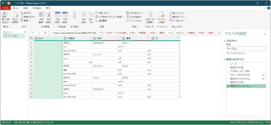Viewport: 271px width, 125px height.
Task: Click the table corner menu icon
Action: click(31, 38)
